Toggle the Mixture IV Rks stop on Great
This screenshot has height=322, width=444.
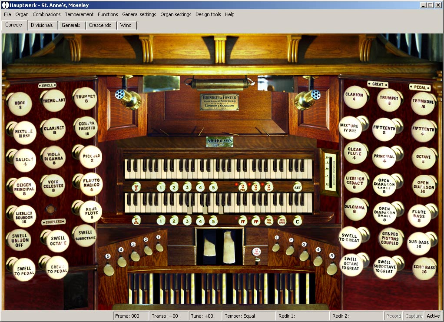pyautogui.click(x=351, y=128)
